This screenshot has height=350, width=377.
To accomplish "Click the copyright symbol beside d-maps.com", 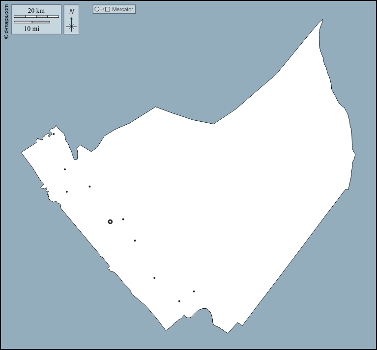I will point(6,36).
